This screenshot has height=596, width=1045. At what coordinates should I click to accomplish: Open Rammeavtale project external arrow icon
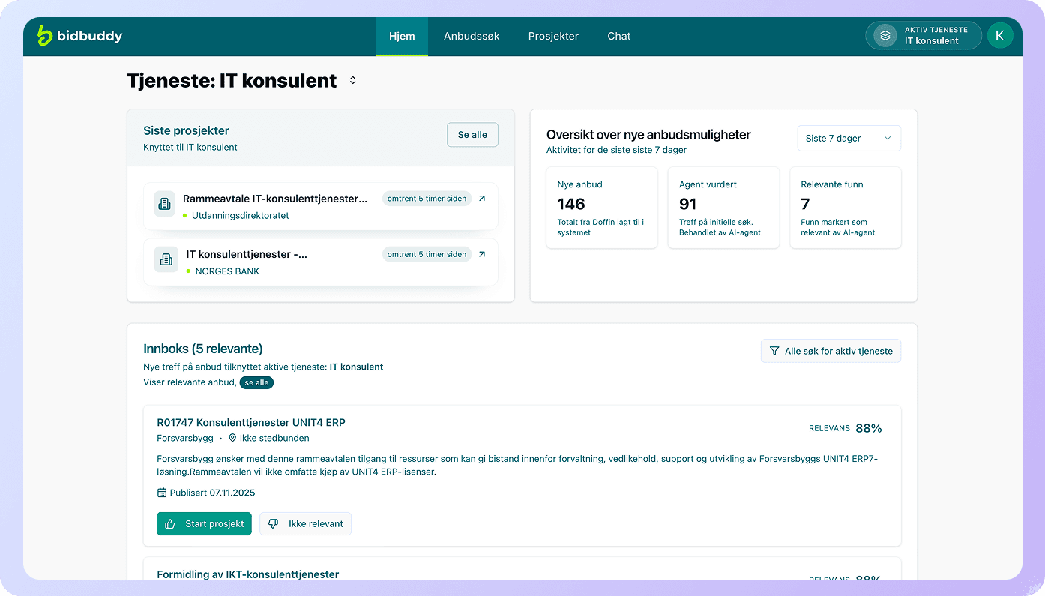[482, 199]
